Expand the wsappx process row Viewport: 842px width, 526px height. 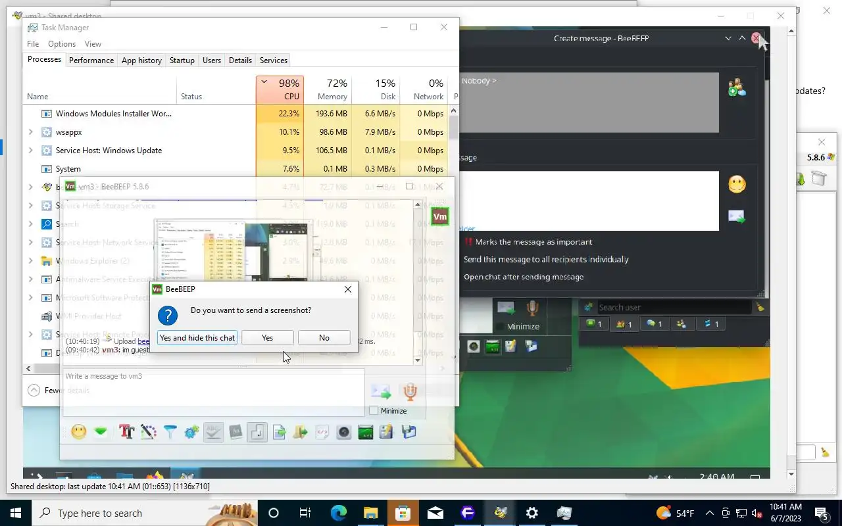(x=30, y=132)
